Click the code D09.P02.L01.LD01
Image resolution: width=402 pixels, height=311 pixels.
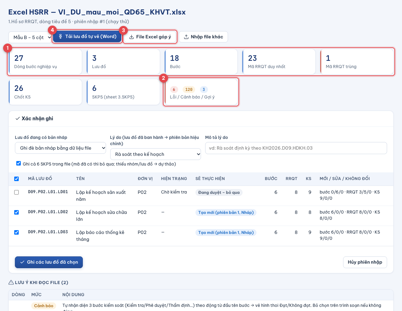click(48, 192)
